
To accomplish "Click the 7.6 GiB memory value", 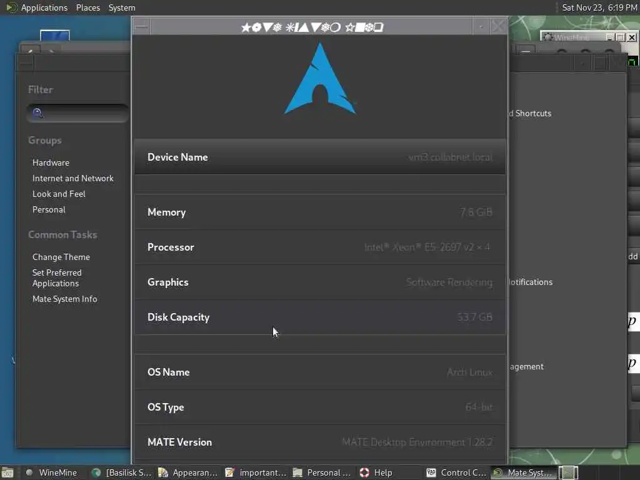I will pos(476,212).
